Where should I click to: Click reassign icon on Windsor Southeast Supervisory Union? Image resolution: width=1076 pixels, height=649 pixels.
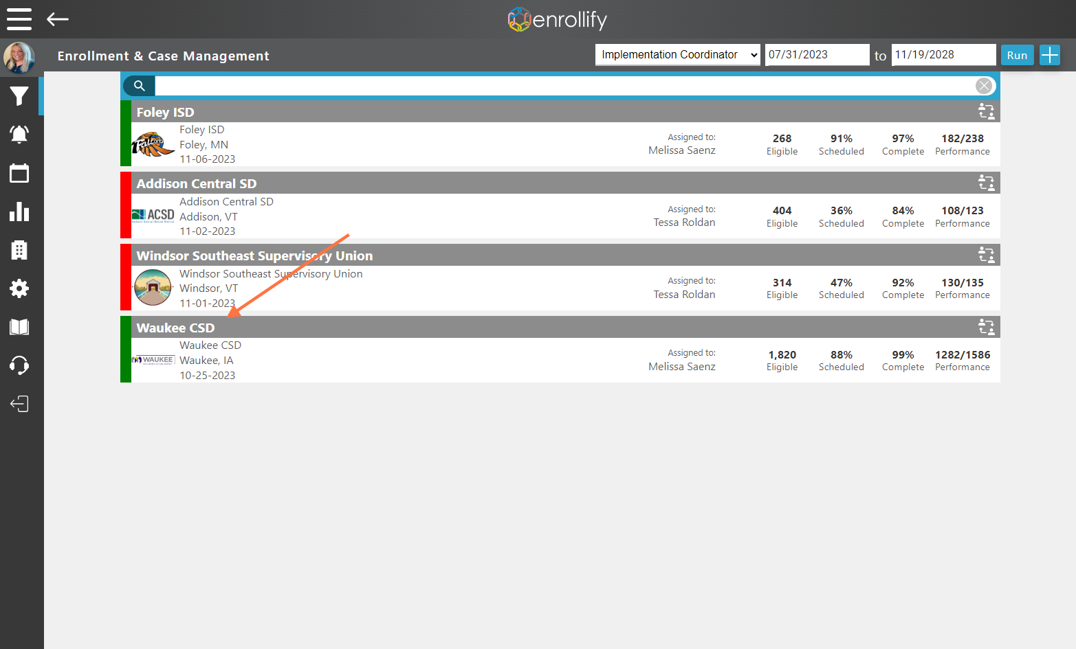pyautogui.click(x=986, y=255)
